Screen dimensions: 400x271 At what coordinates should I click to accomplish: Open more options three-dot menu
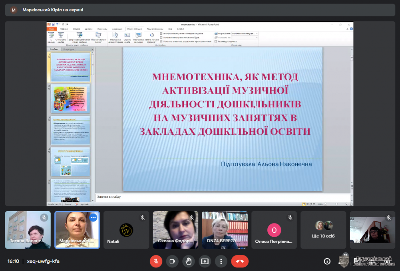click(x=221, y=261)
